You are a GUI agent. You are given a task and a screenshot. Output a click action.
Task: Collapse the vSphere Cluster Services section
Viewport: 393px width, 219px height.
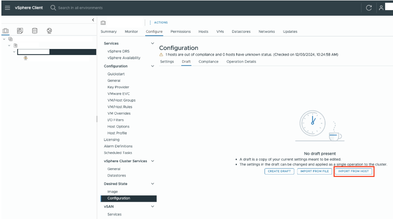tap(153, 161)
